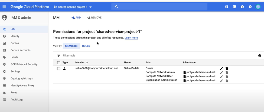Click the Member sort arrow
The image size is (264, 112).
(x=87, y=63)
